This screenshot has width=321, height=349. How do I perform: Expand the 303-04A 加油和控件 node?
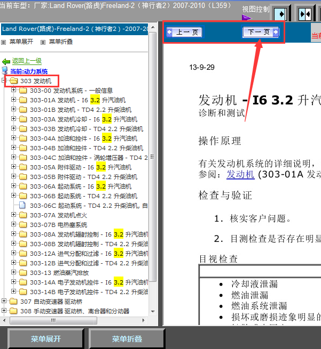click(13, 138)
